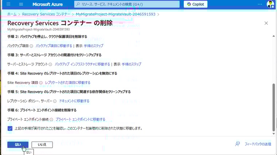
Task: Show 手順のステップ for backup items
Action: click(93, 46)
